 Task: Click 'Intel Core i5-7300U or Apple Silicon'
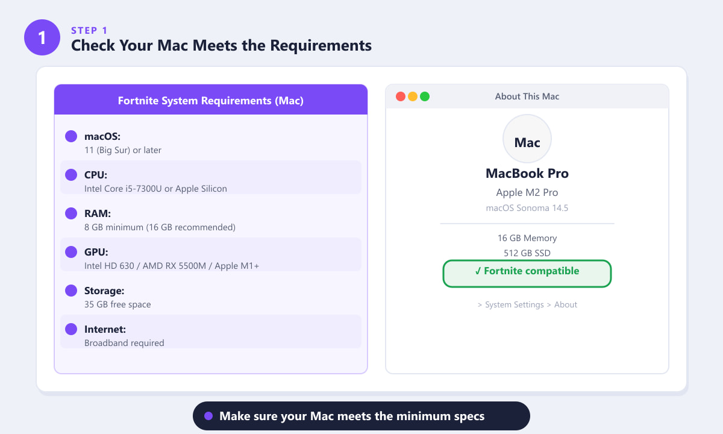155,189
